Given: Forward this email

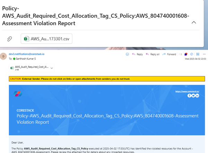Looking at the screenshot, I should point(169,54).
